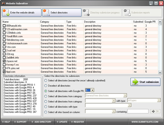The width and height of the screenshot is (164, 125).
Task: Click the directory list scrollbar thumb
Action: click(x=160, y=24)
